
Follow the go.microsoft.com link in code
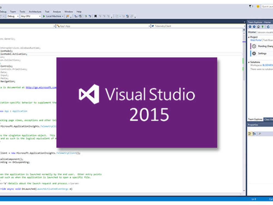[x=41, y=87]
